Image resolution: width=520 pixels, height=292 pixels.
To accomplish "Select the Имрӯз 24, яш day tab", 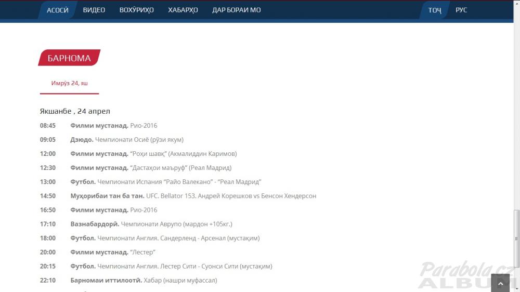I will [x=69, y=83].
